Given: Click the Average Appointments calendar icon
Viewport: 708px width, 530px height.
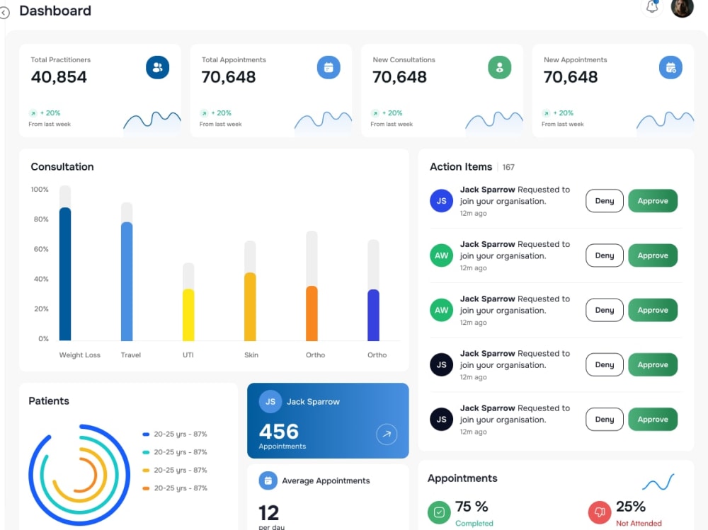Looking at the screenshot, I should [268, 480].
